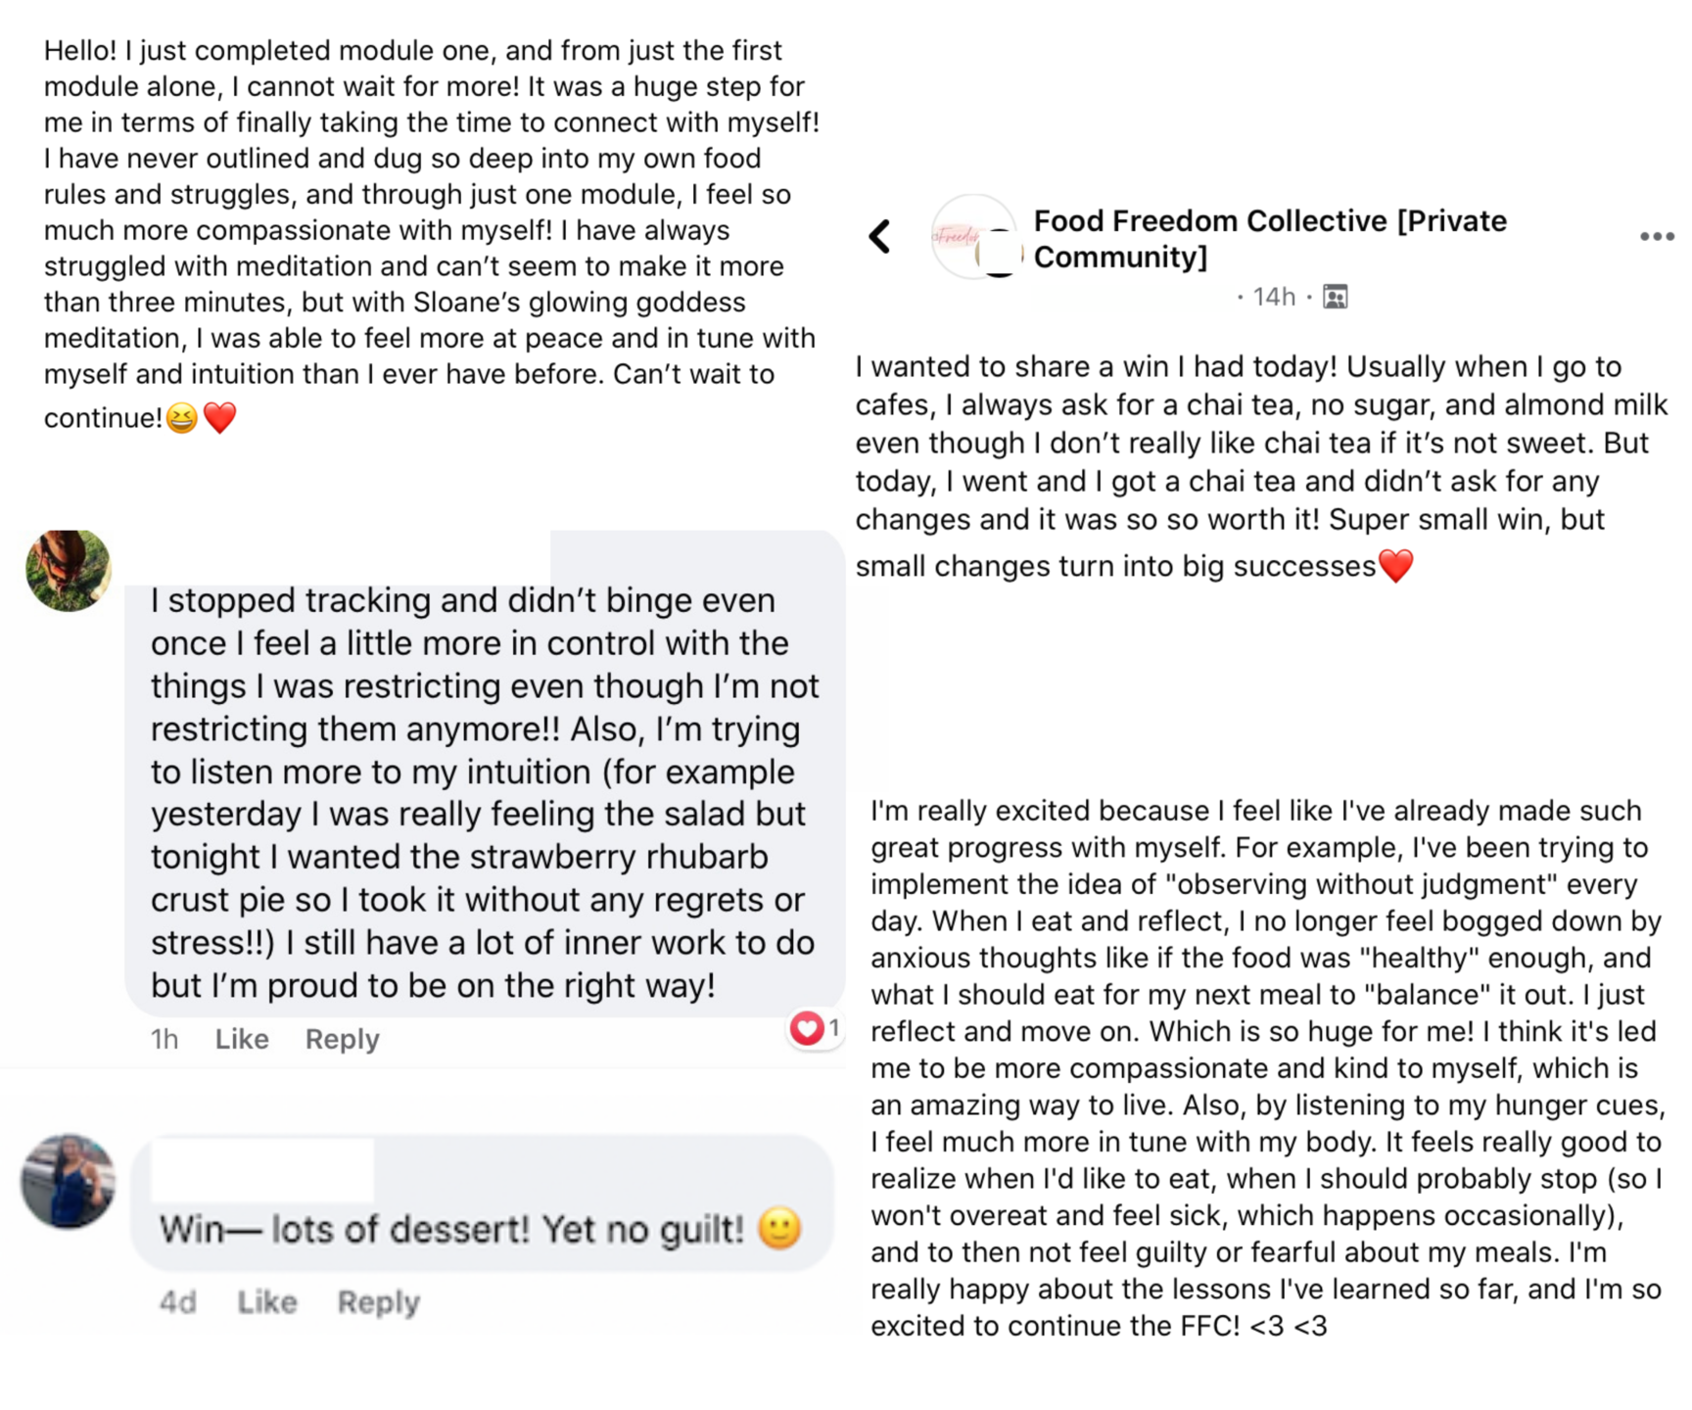1692x1410 pixels.
Task: Open the three-dot more options menu
Action: point(1657,237)
